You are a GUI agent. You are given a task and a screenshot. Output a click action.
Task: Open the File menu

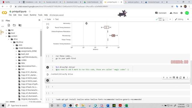[x=10, y=15]
